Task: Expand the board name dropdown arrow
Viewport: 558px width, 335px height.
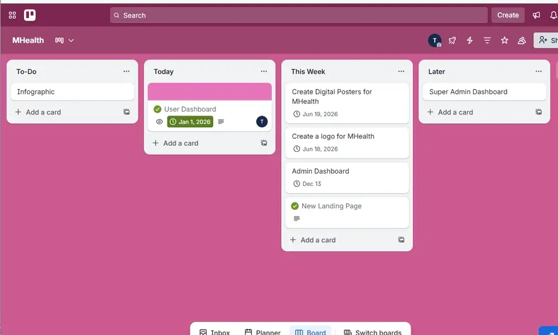Action: [71, 40]
